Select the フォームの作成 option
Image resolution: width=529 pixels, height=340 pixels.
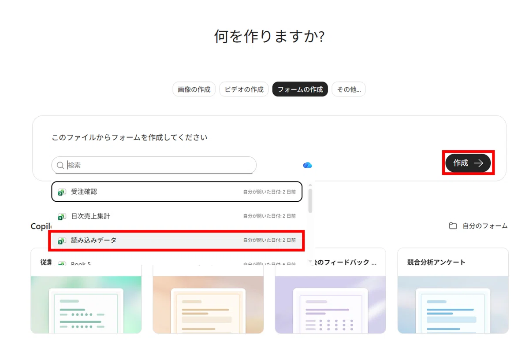[x=300, y=89]
